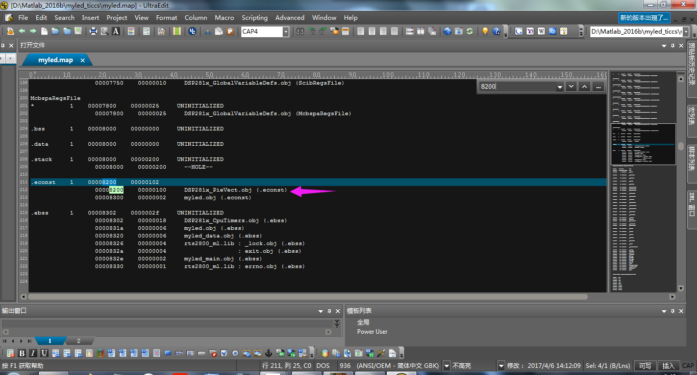
Task: Click the Wikipedia search toolbar icon
Action: [541, 31]
